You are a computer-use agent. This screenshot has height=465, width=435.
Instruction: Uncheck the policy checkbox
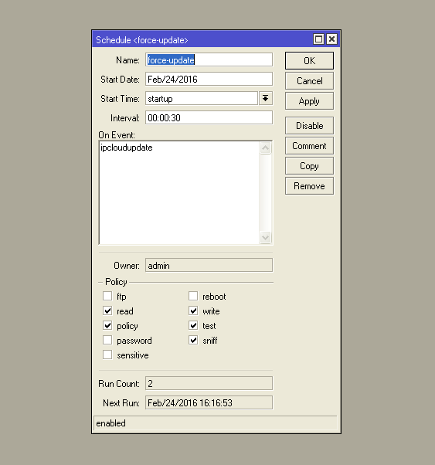[107, 325]
